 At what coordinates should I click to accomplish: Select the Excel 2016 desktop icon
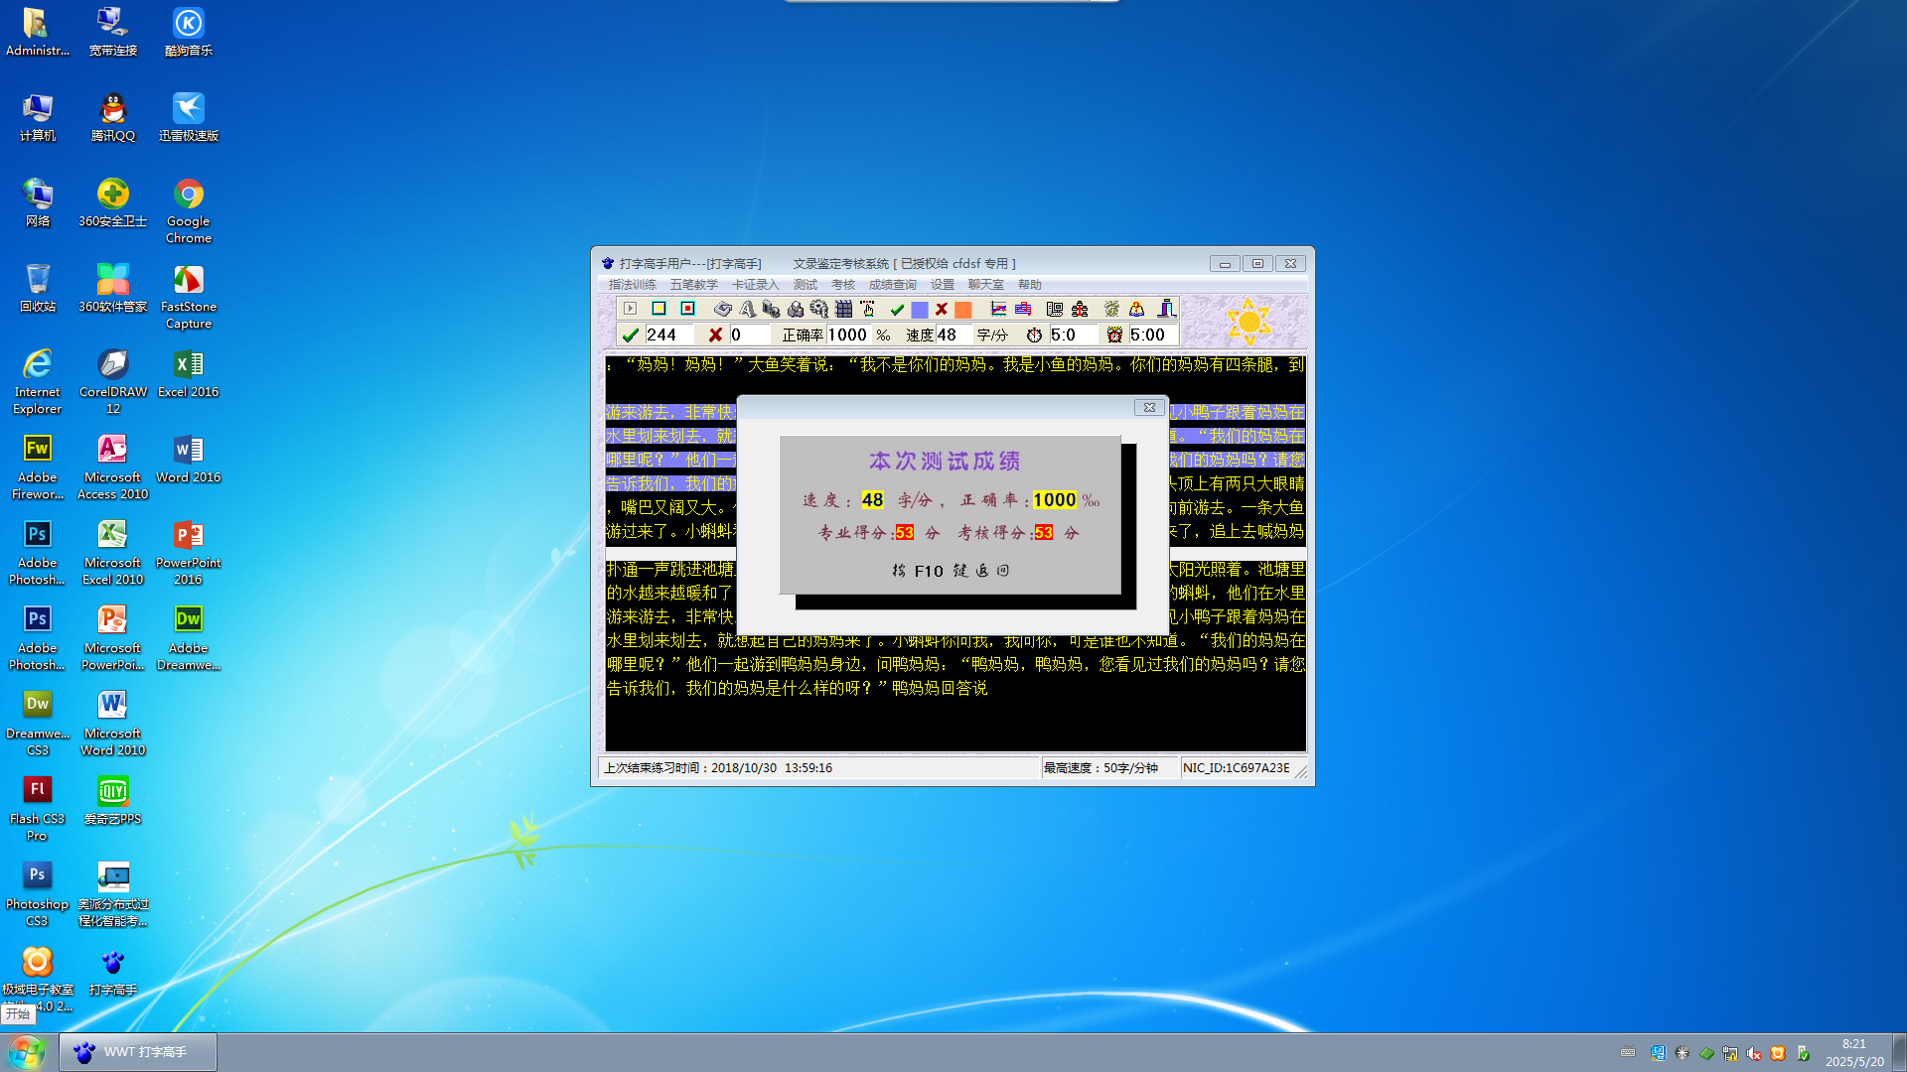pos(189,373)
